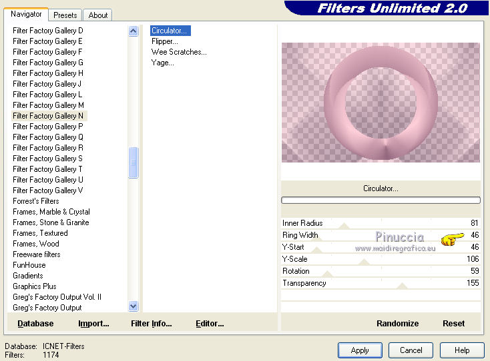490x361 pixels.
Task: Click Randomize to shuffle settings
Action: 397,324
